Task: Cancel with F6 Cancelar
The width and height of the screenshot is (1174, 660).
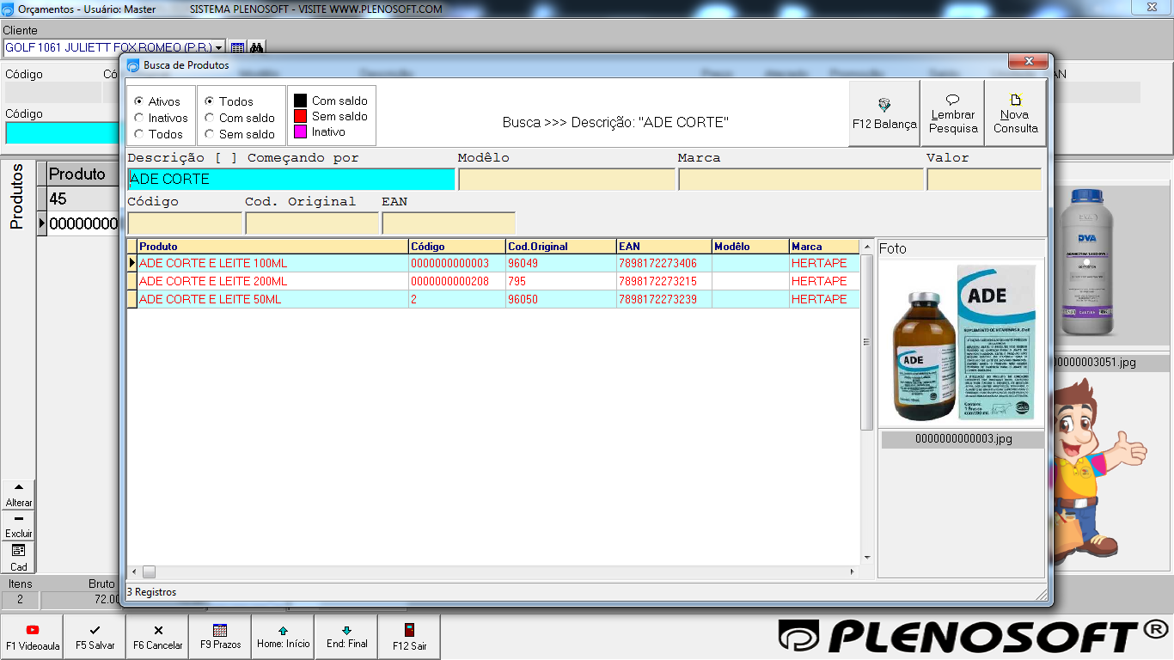Action: [158, 637]
